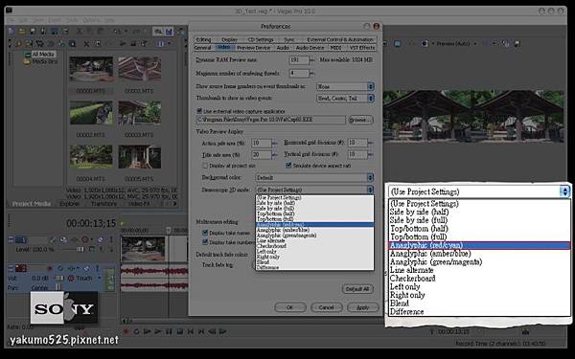Open the Touch automation mode dropdown on audio track
Screen dimensions: 575x359
point(99,279)
